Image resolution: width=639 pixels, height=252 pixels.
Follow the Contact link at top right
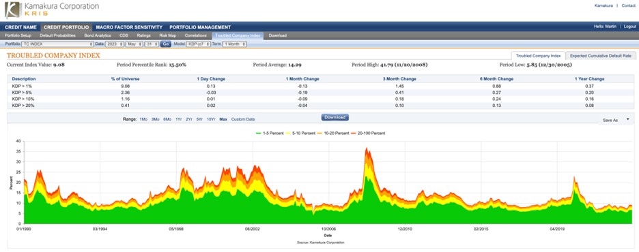(x=628, y=5)
